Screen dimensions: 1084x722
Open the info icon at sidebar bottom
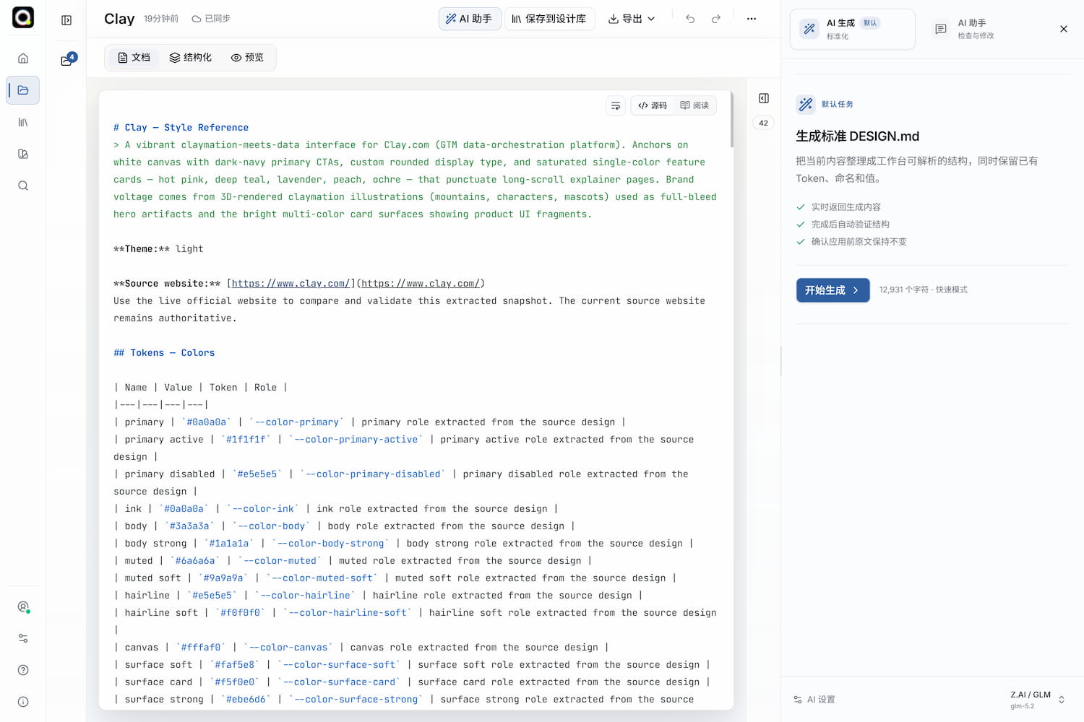click(x=23, y=702)
